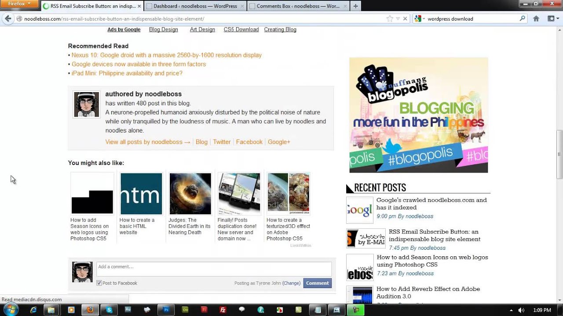
Task: Click the noodleboss author avatar
Action: [86, 104]
